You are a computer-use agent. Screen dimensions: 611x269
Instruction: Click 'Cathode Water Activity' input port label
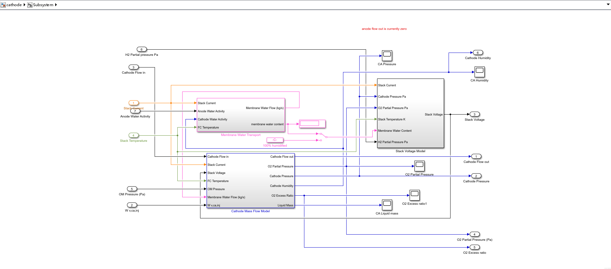click(212, 119)
